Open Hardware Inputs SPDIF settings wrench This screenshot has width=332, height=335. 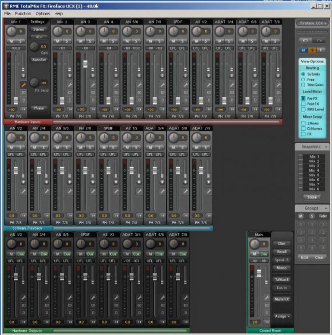(x=186, y=85)
